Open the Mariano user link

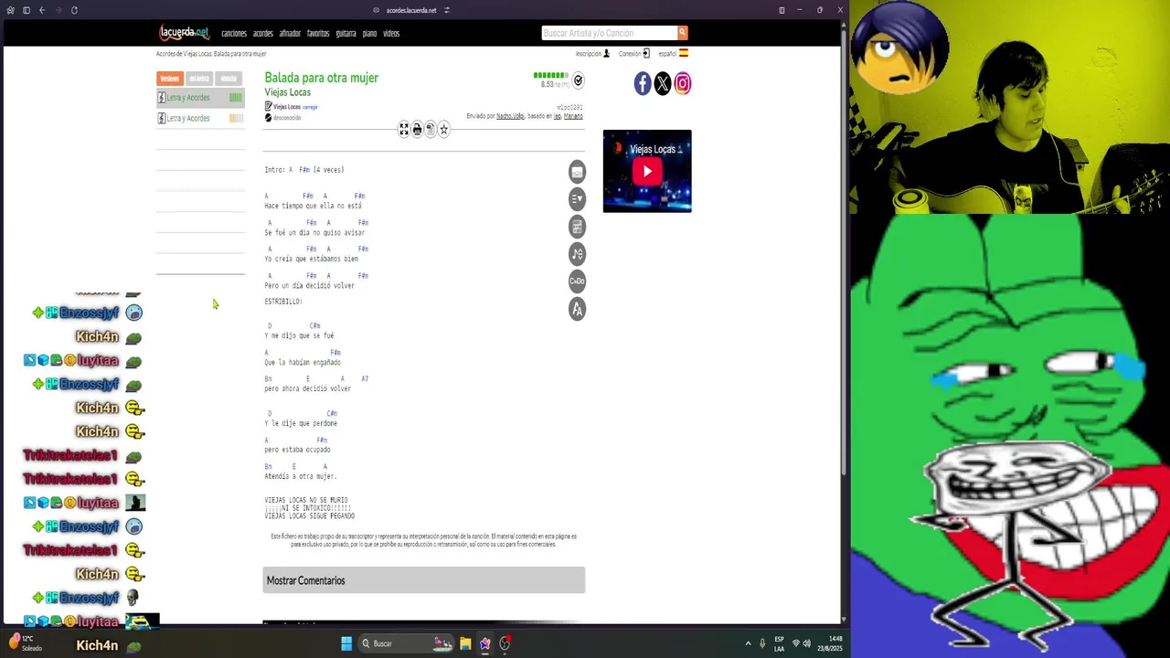573,116
